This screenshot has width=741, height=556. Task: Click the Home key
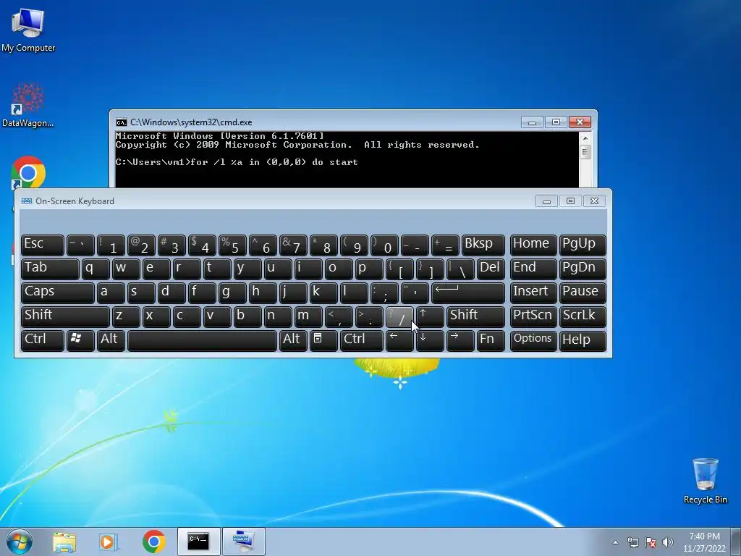tap(533, 245)
